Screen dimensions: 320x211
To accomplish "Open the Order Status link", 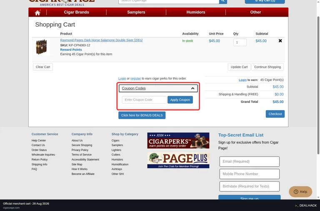I will coord(39,150).
